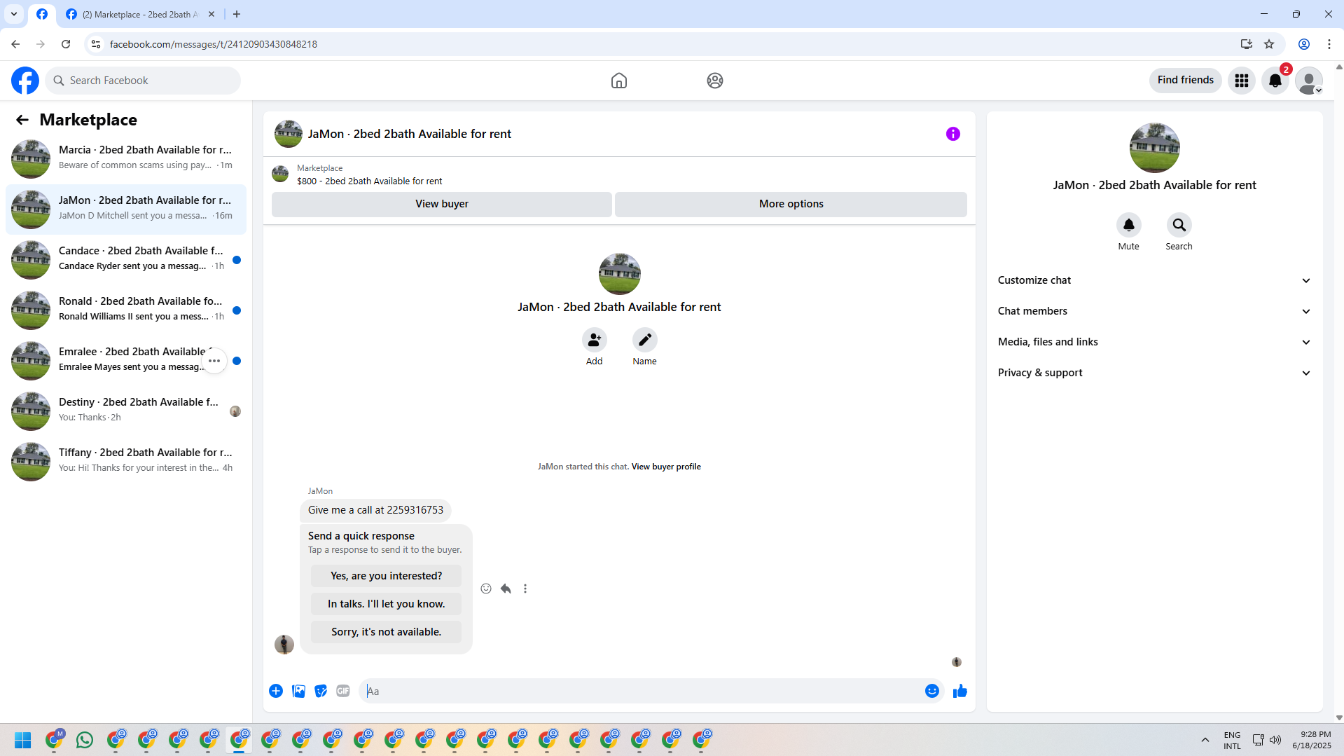Search within the conversation

(x=1179, y=225)
